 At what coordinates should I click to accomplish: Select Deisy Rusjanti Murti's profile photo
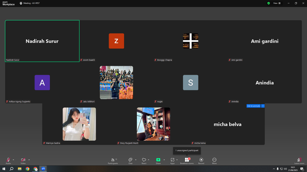153,124
